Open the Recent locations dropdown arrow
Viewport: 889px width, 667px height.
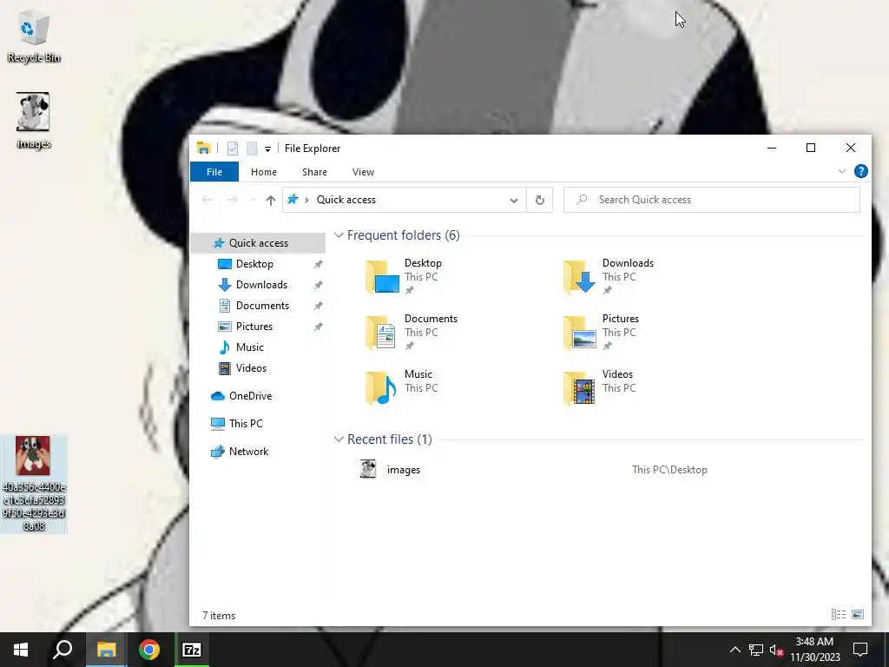[x=253, y=201]
